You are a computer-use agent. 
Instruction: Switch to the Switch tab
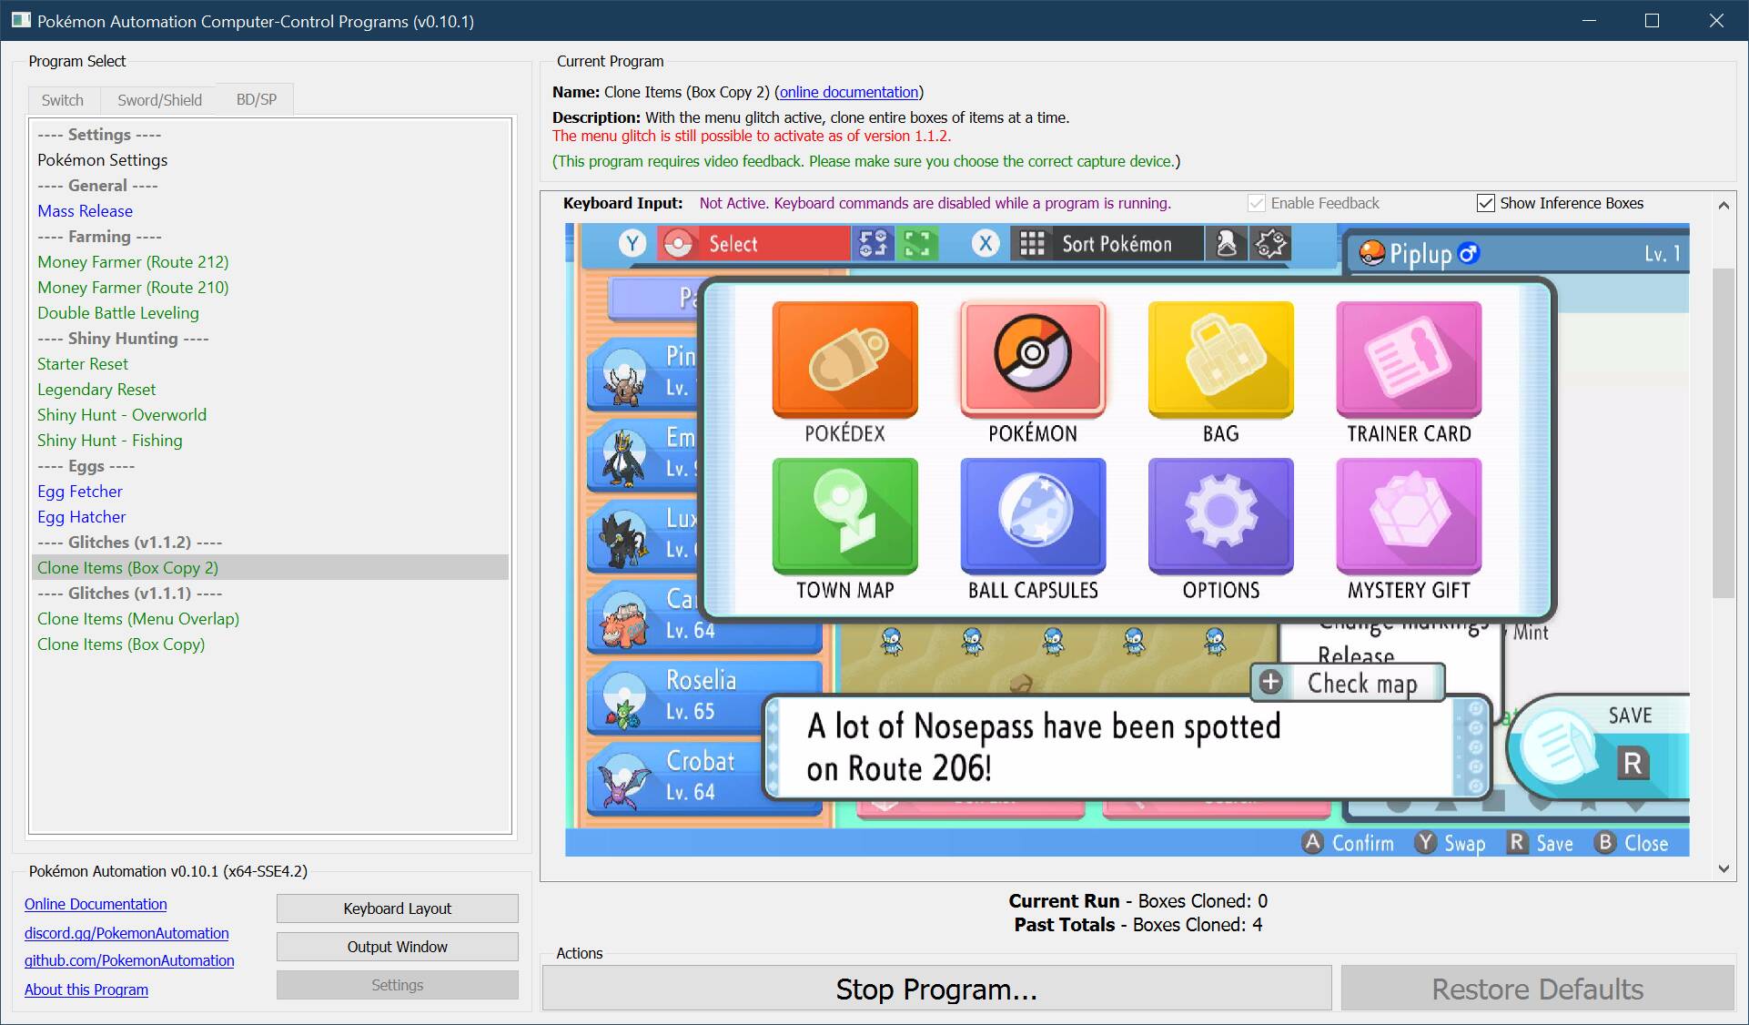(62, 100)
